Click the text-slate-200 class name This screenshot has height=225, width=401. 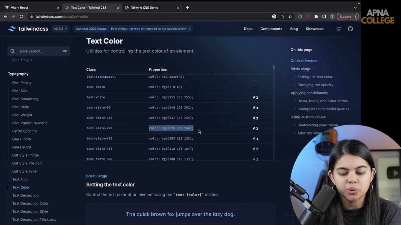tap(99, 128)
